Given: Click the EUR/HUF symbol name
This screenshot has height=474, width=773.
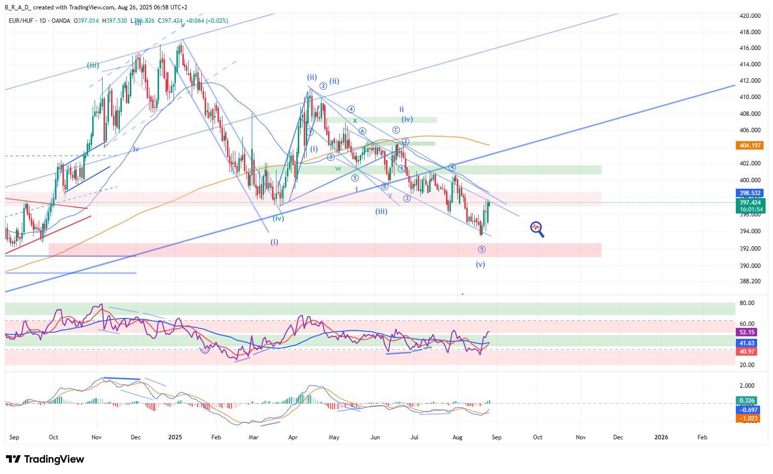Looking at the screenshot, I should coord(21,21).
